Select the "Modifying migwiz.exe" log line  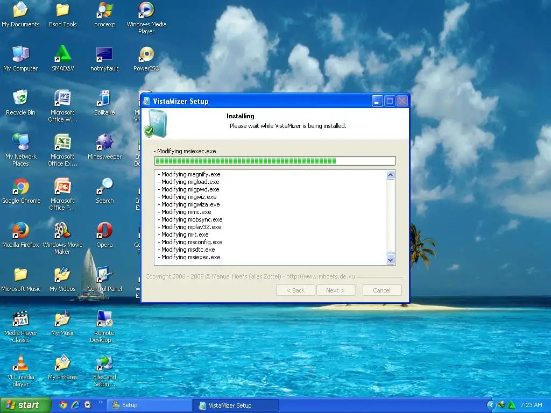coord(187,197)
